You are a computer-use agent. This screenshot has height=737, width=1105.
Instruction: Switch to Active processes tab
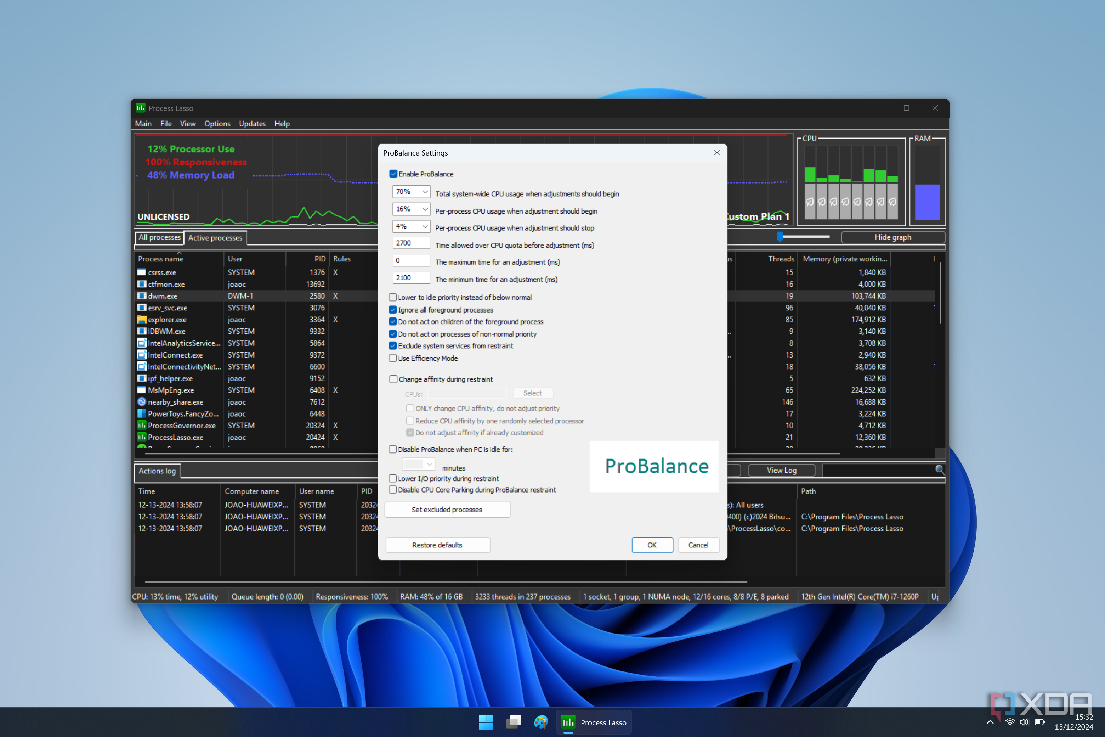pos(215,238)
